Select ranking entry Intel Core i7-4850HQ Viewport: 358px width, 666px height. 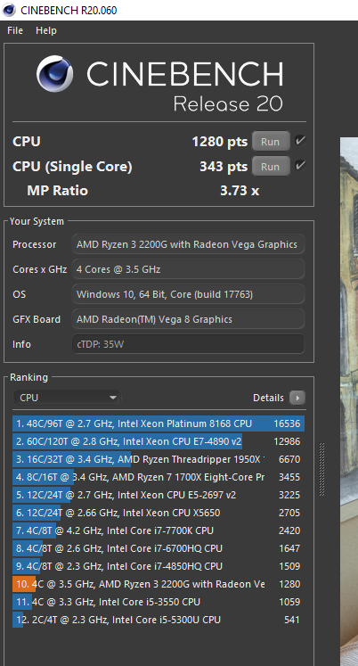(x=159, y=566)
